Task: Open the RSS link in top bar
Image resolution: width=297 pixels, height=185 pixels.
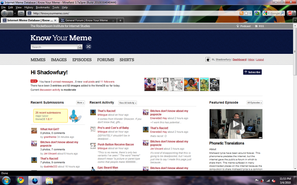Action: coord(259,26)
